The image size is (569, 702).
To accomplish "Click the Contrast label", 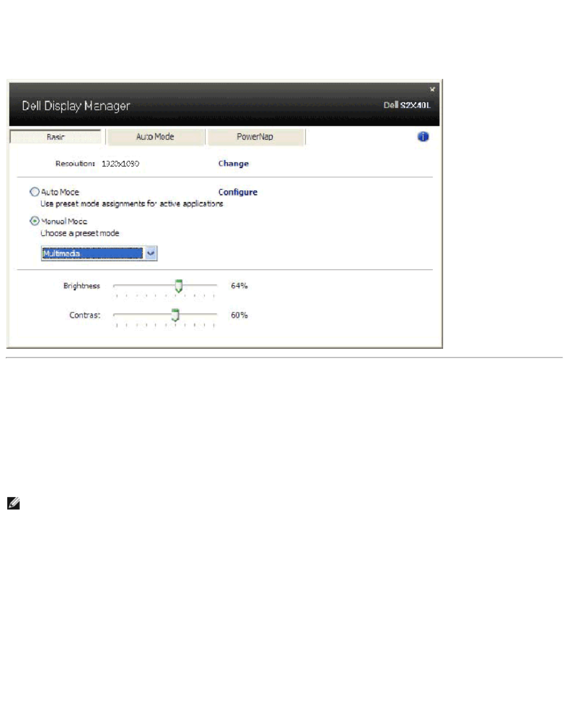I will tap(85, 315).
